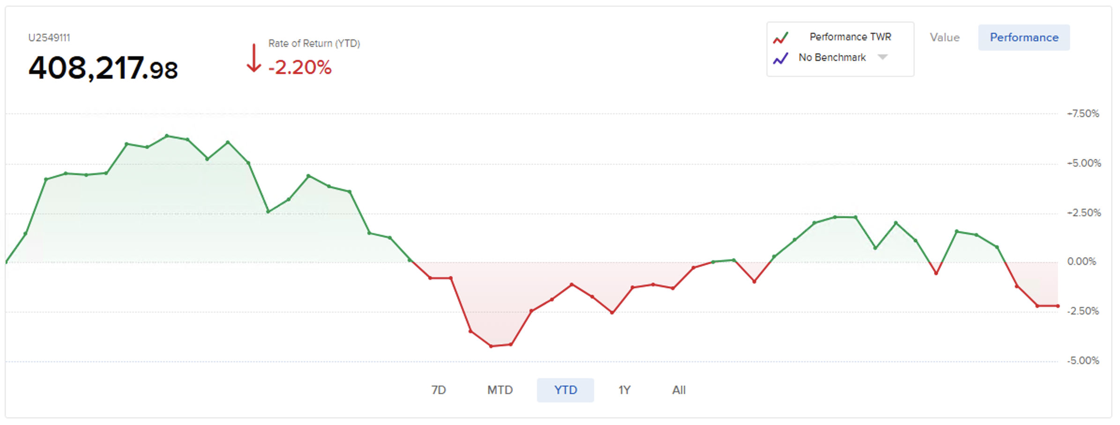
Task: Select the Performance tab
Action: click(x=1023, y=37)
